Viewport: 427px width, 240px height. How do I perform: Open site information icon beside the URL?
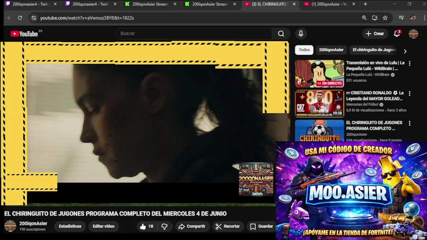tap(34, 18)
